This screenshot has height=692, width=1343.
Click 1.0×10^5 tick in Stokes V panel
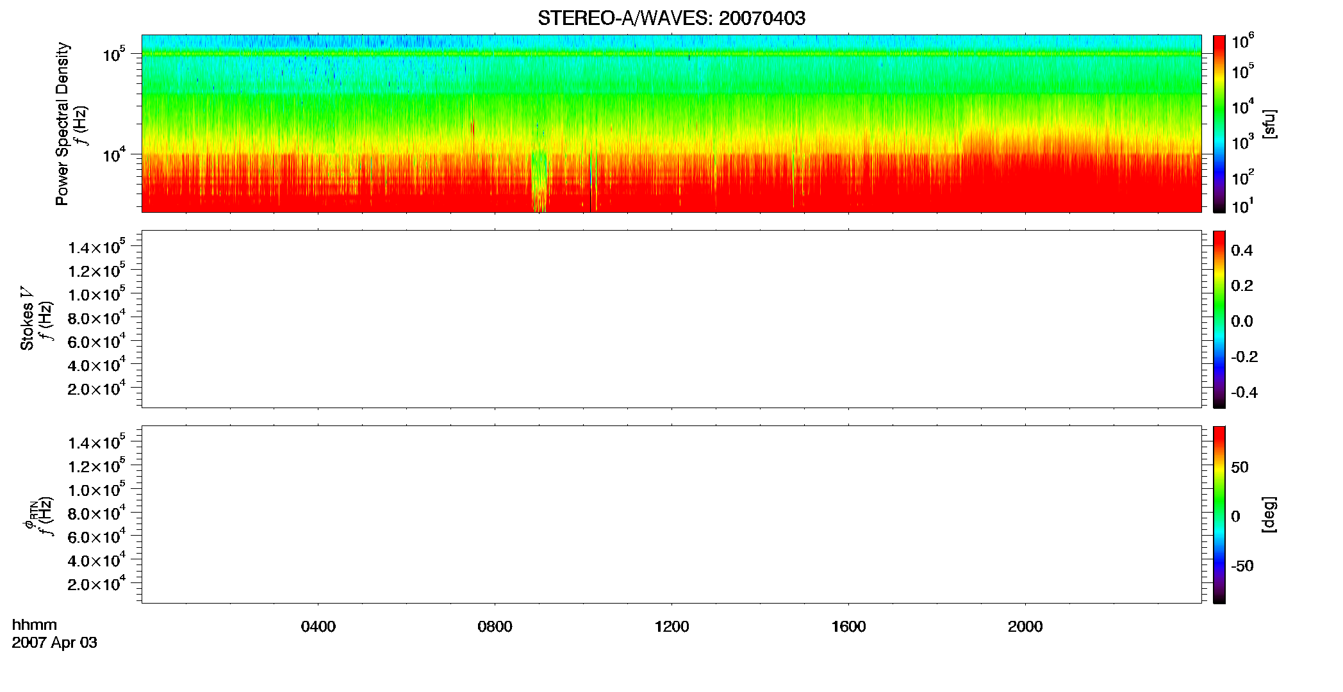[x=97, y=294]
